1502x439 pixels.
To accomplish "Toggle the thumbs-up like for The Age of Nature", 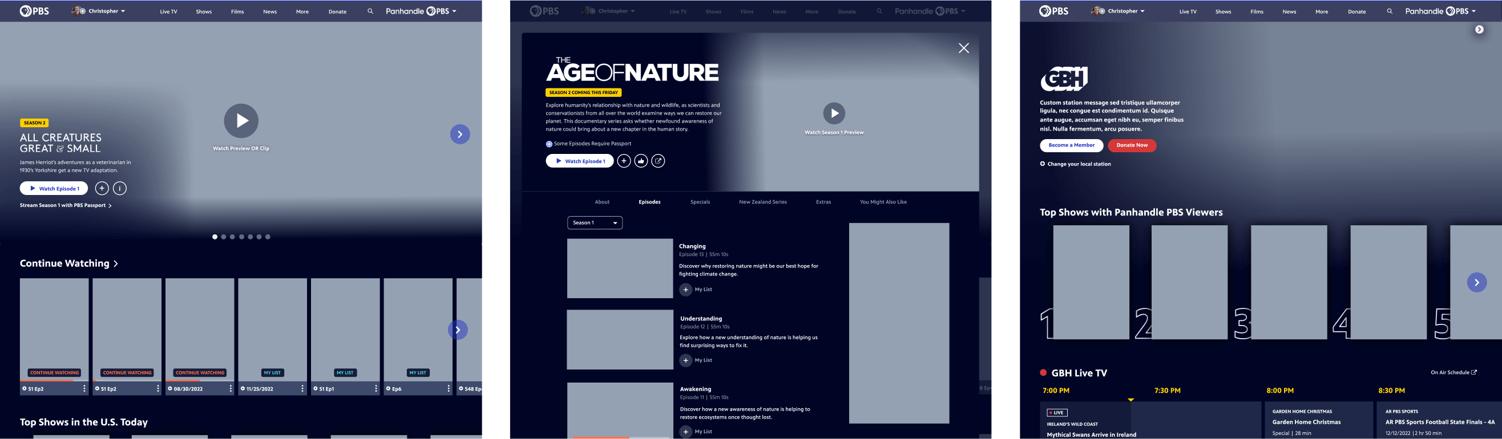I will pyautogui.click(x=641, y=161).
